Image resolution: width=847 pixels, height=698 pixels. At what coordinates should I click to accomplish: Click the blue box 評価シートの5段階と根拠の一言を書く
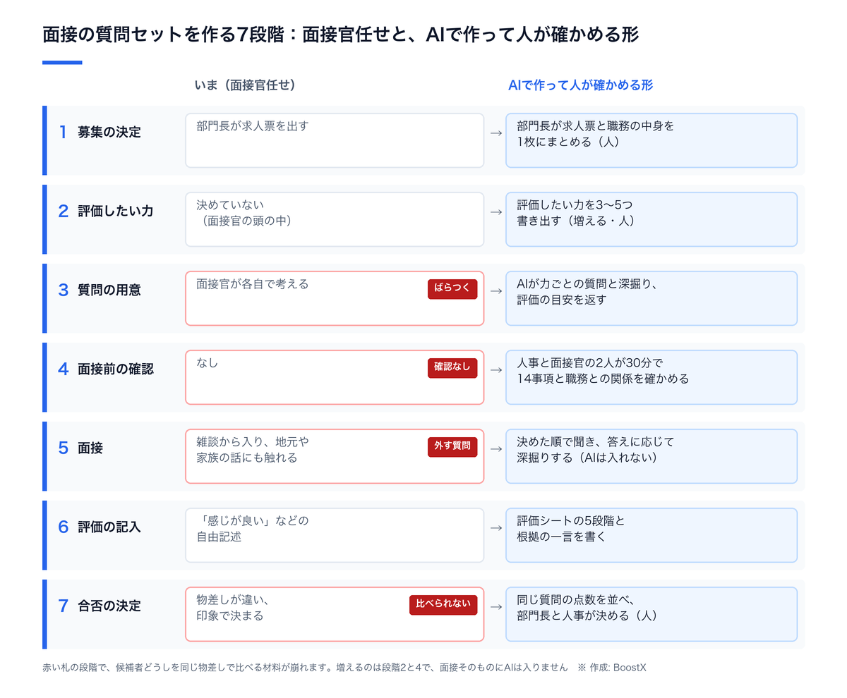(x=651, y=535)
